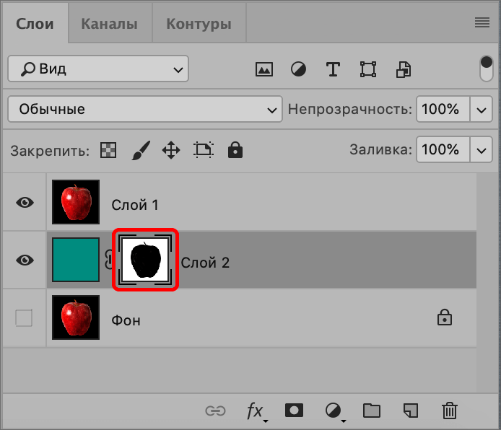This screenshot has height=430, width=501.
Task: Show the Фон layer visibility box
Action: pyautogui.click(x=24, y=318)
